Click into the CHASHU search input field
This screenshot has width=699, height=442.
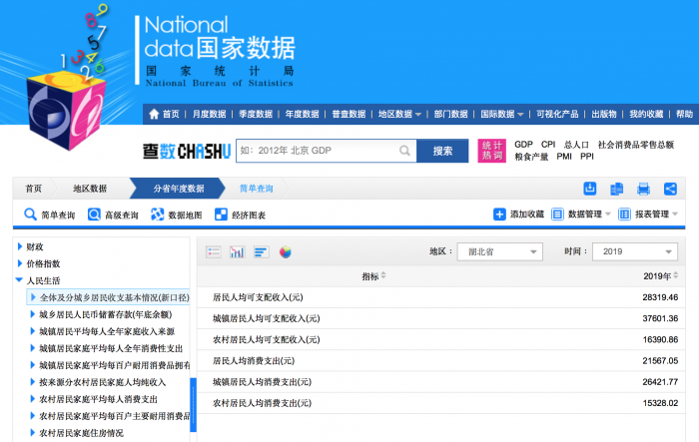[315, 151]
